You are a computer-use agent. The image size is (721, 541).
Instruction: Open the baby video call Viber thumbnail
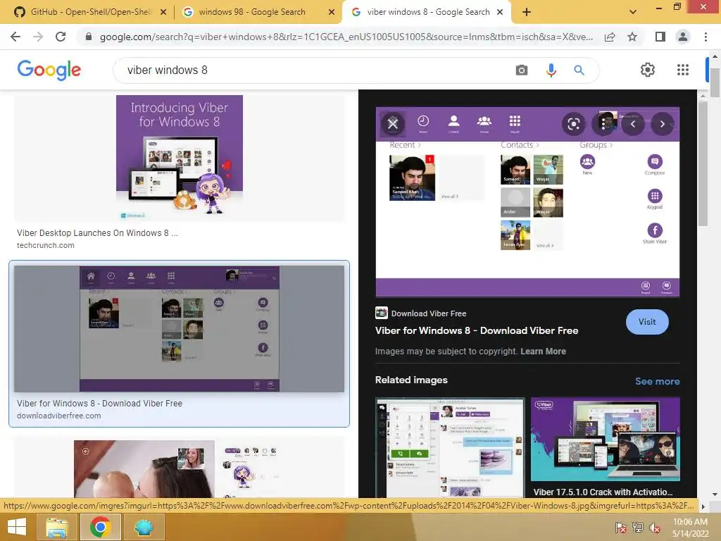[x=180, y=468]
